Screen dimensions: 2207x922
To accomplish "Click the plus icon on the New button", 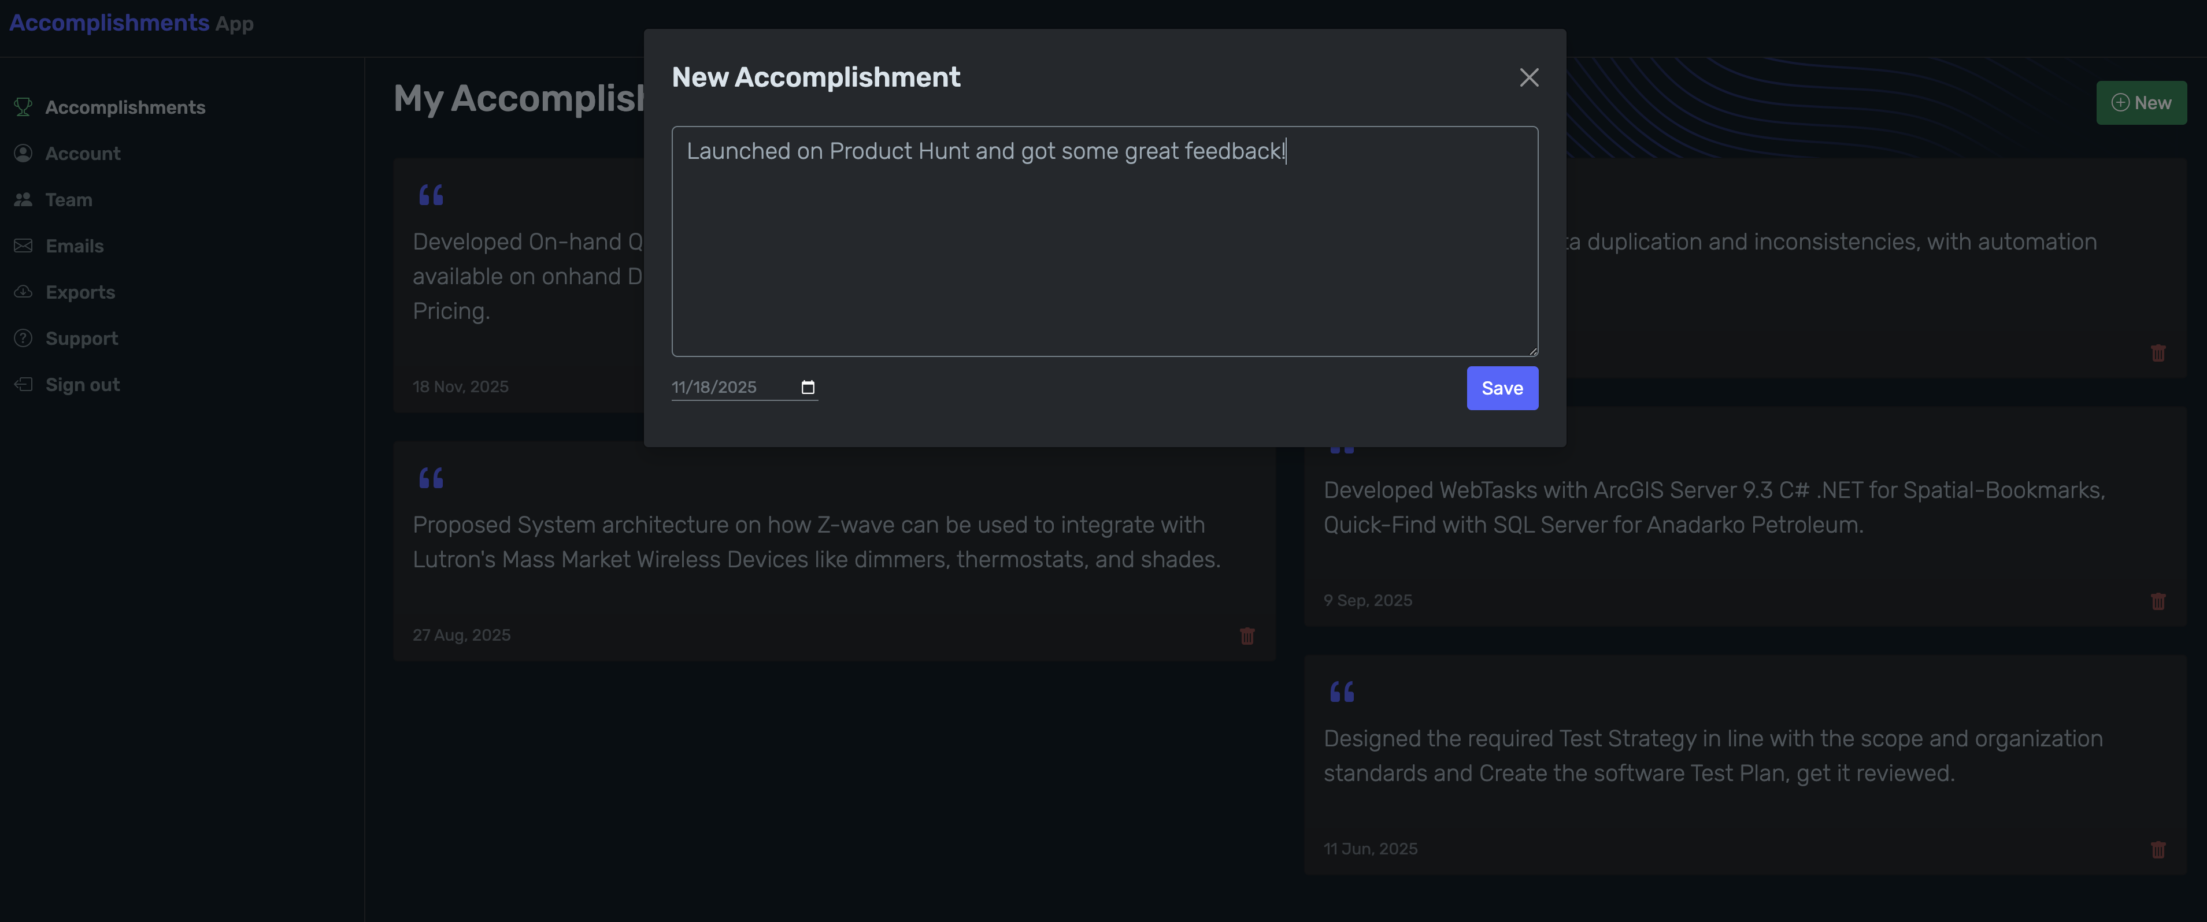I will click(x=2120, y=103).
